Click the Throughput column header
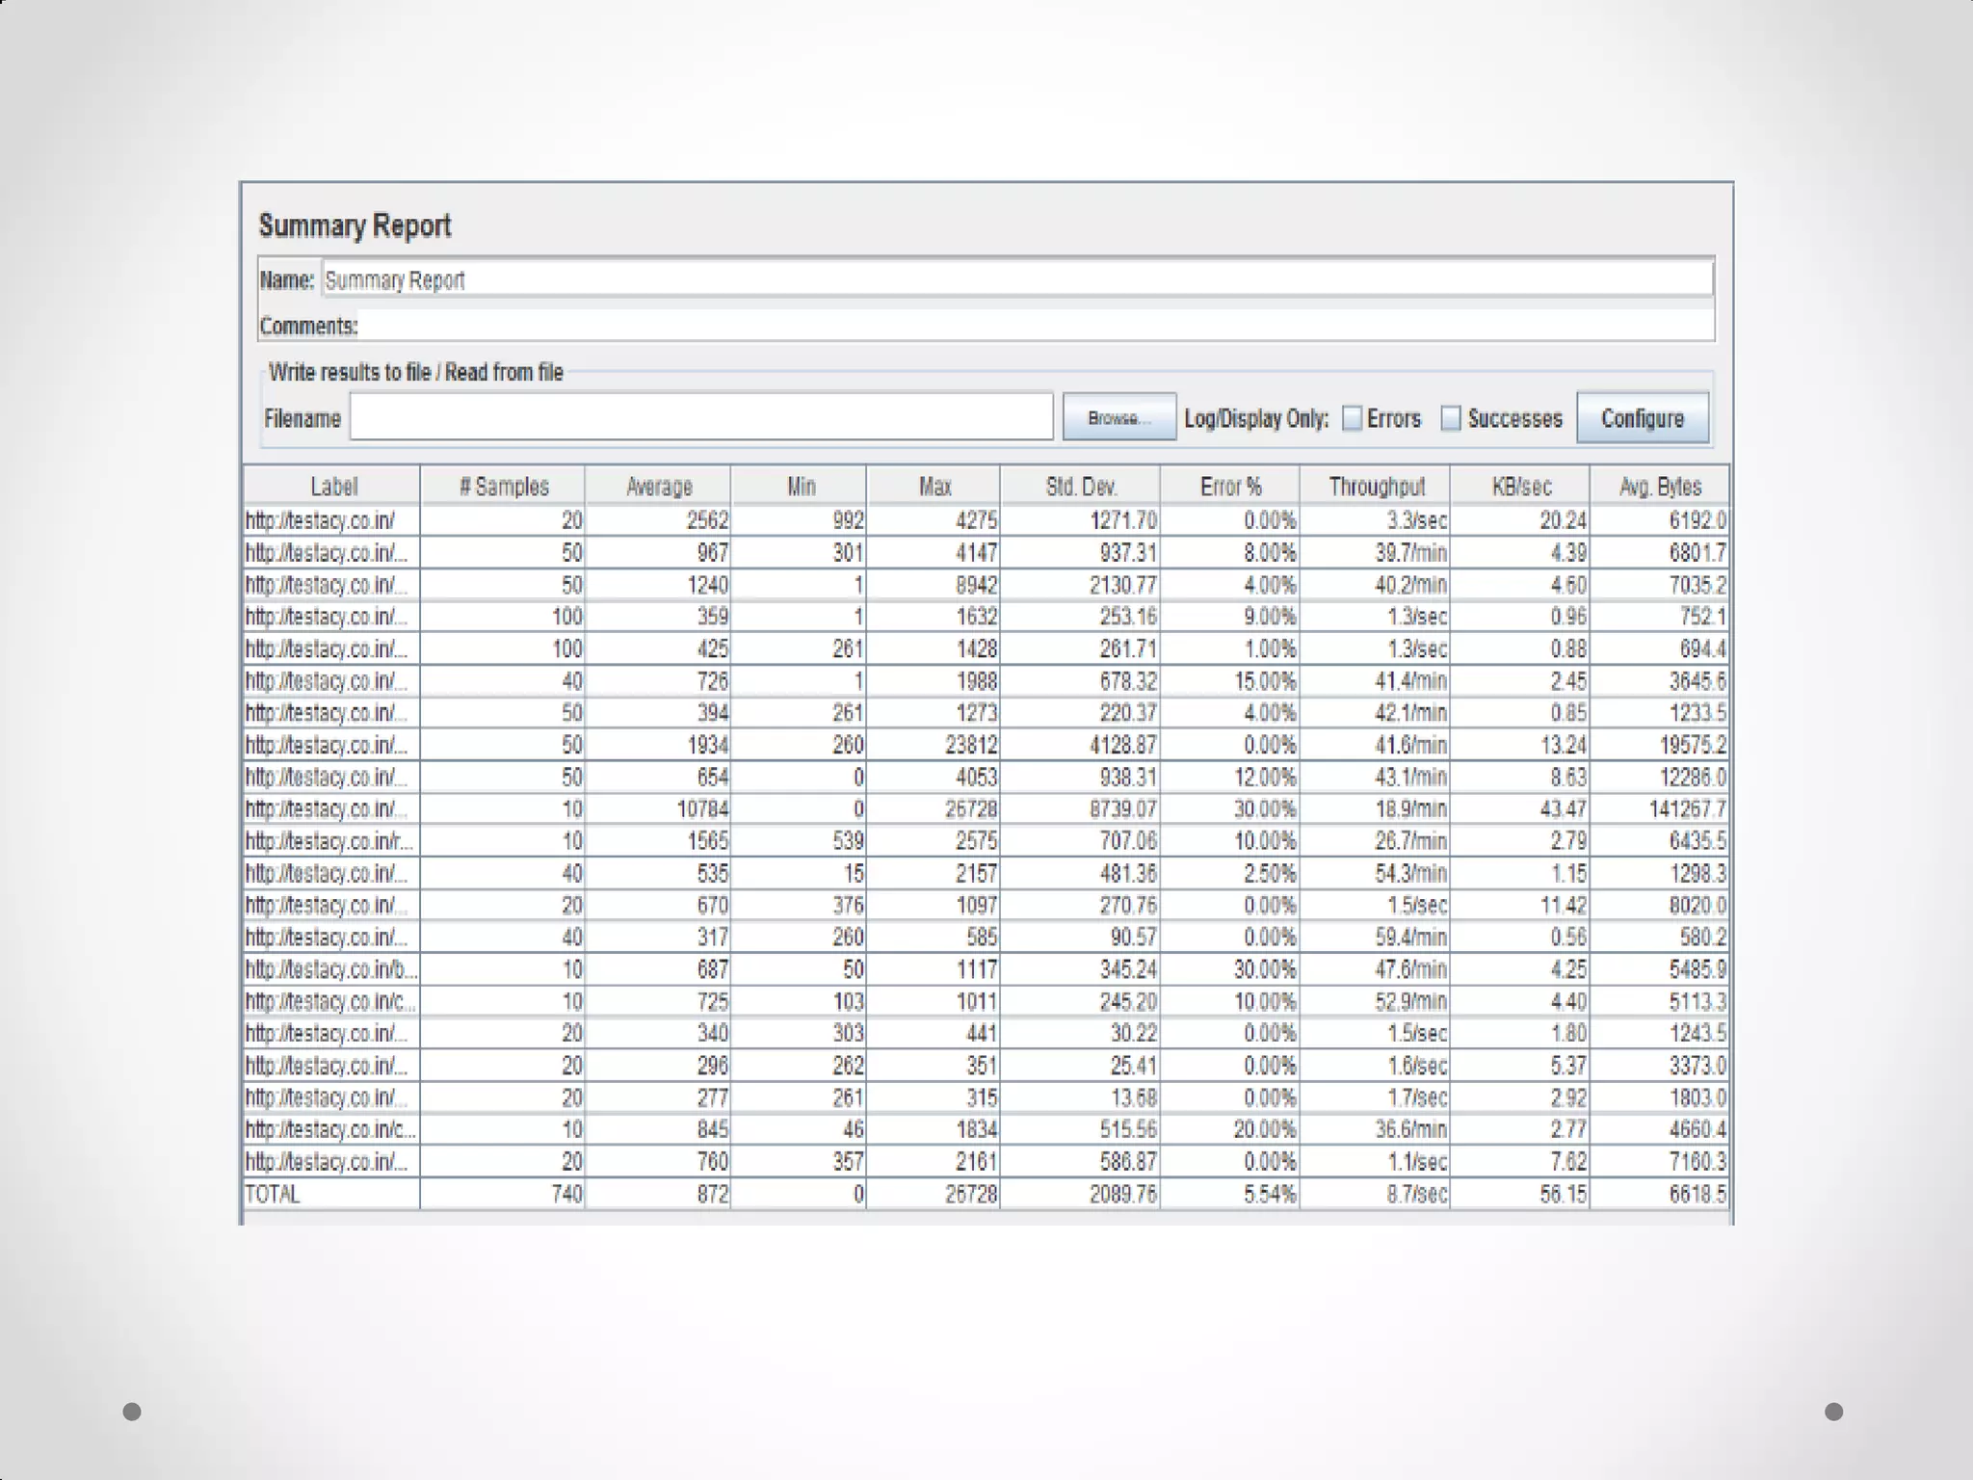 pos(1376,486)
